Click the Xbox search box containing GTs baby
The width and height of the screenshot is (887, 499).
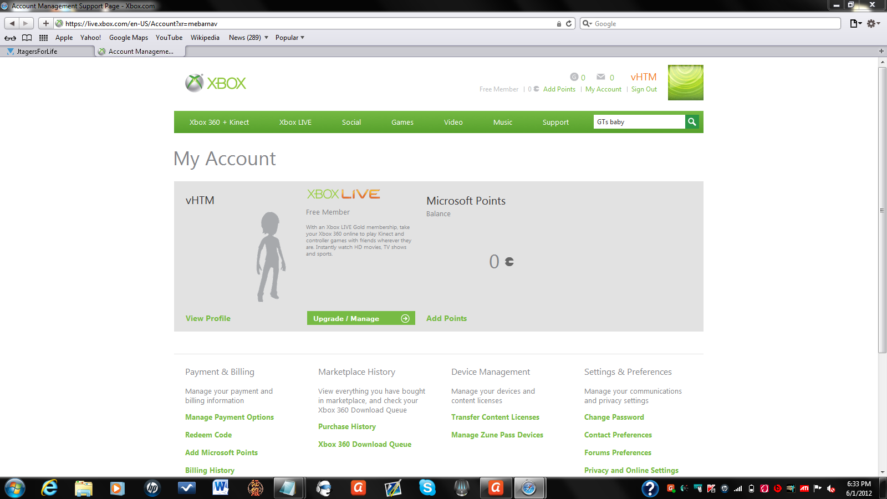pos(639,122)
